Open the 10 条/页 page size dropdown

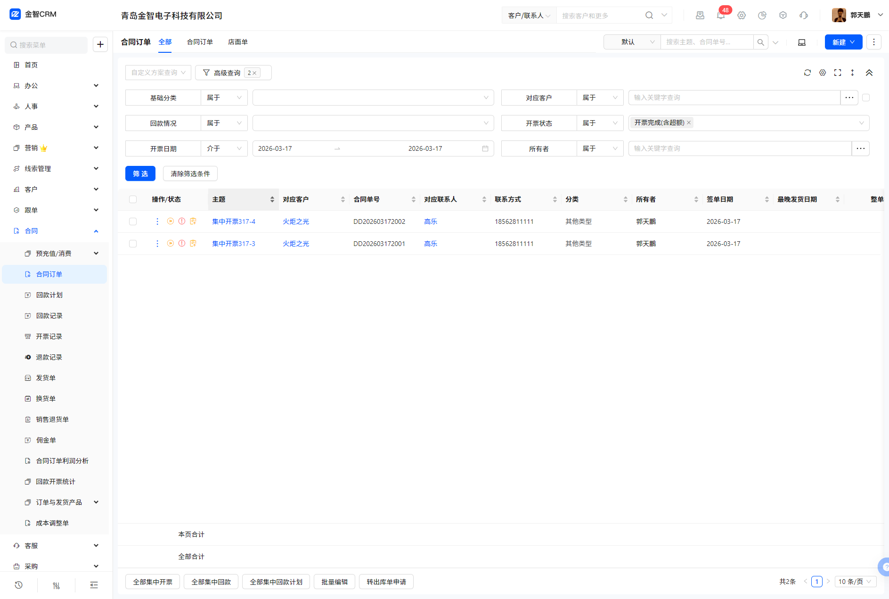point(855,582)
